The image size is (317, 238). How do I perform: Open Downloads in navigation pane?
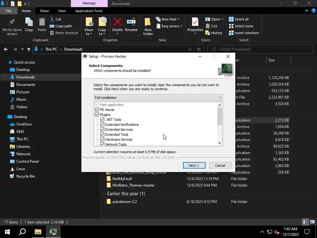25,77
